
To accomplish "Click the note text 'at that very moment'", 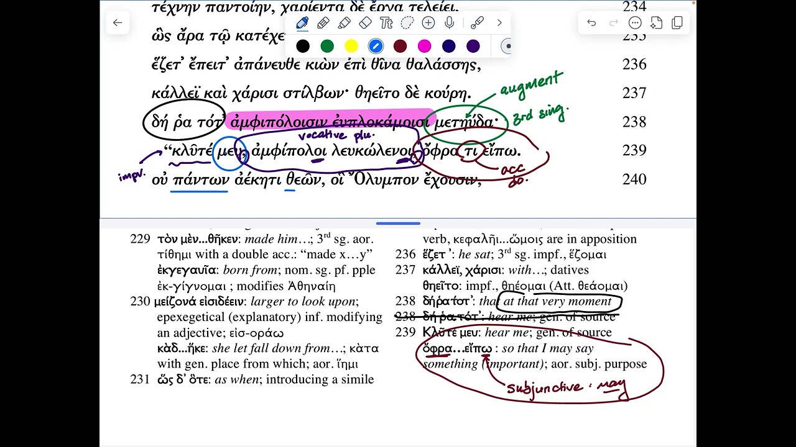I will click(558, 302).
